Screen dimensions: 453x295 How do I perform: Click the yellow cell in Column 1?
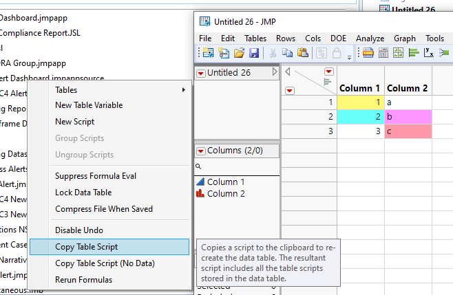pyautogui.click(x=361, y=102)
